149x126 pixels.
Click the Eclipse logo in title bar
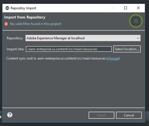[x=7, y=8]
